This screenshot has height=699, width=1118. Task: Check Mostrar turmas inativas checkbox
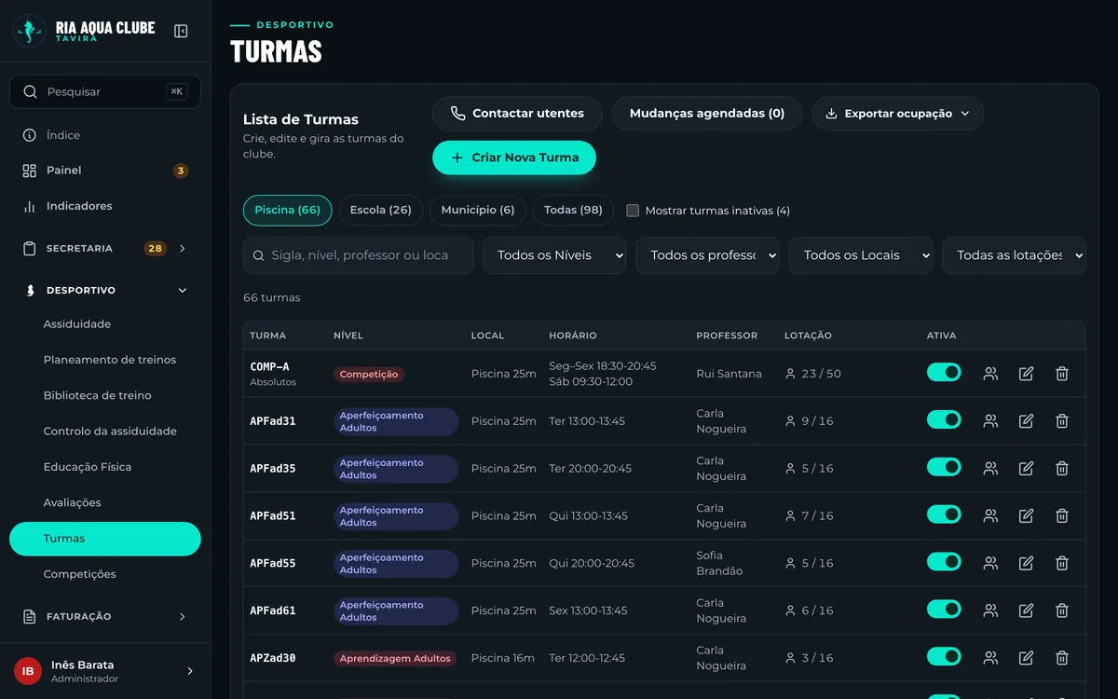click(633, 211)
